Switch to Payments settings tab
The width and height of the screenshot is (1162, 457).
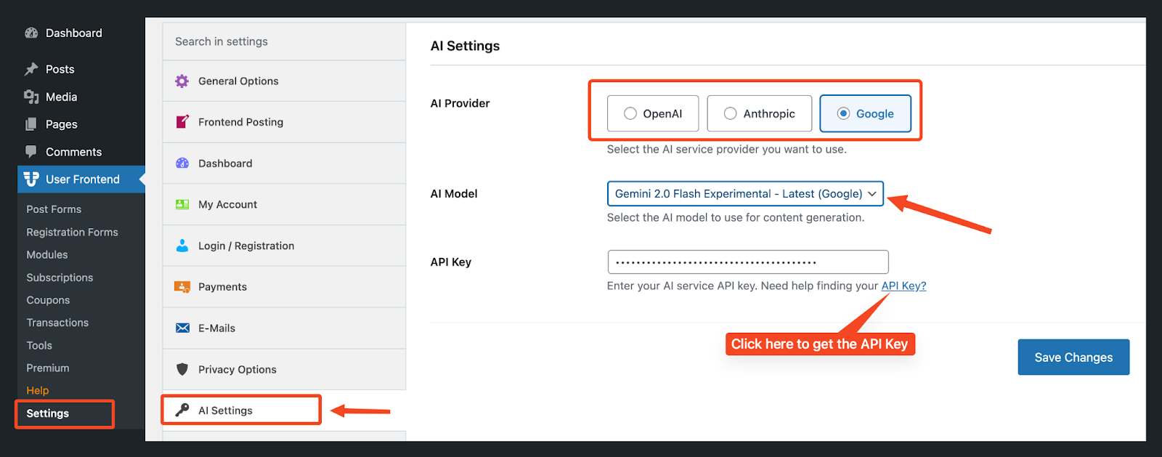[284, 287]
